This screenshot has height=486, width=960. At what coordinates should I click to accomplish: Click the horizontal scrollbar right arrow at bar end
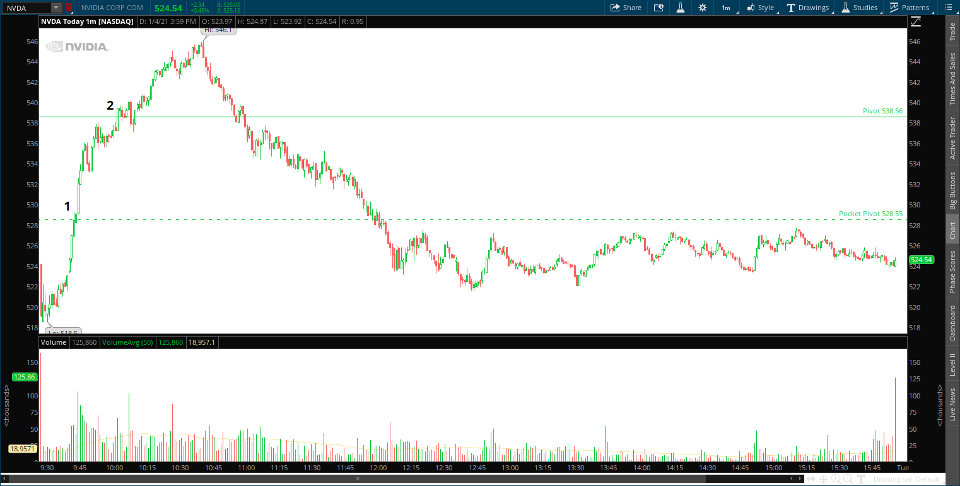click(799, 479)
